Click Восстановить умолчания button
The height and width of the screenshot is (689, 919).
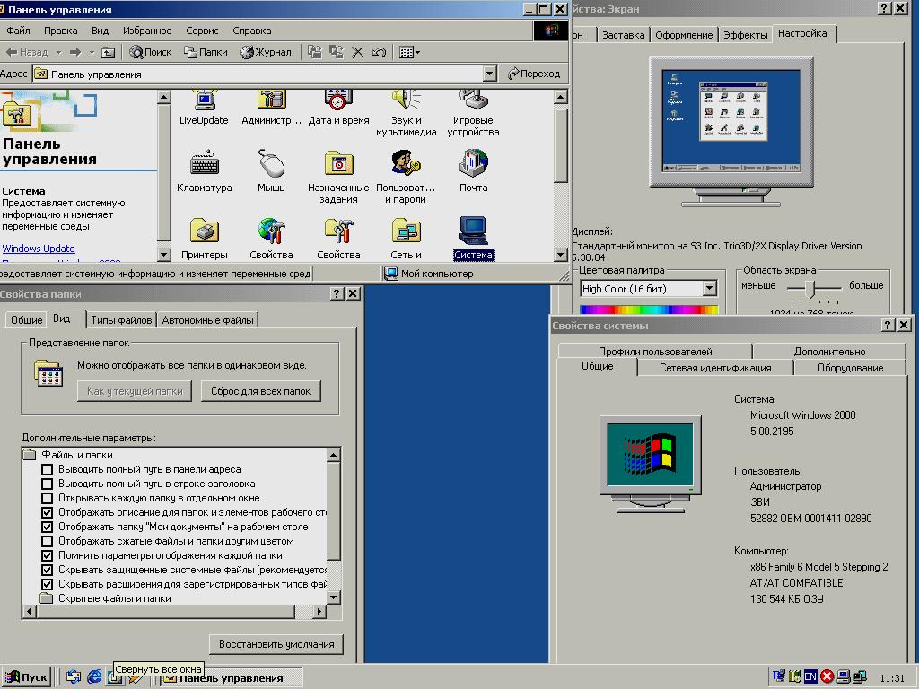pos(276,644)
